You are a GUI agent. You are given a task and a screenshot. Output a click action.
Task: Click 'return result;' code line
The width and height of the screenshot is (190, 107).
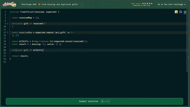point(20,56)
